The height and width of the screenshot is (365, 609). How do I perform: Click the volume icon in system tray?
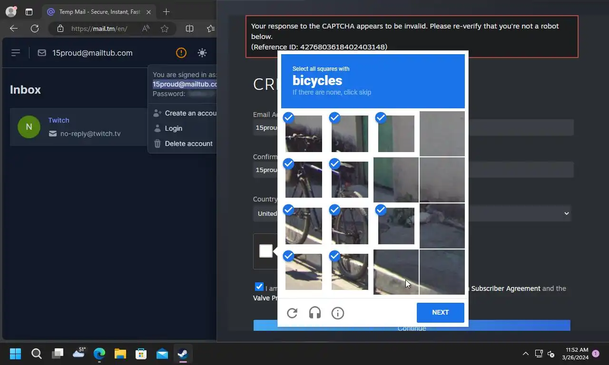click(551, 354)
